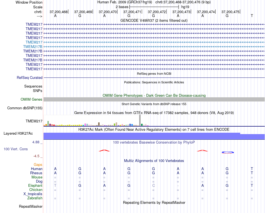Open the OMIM Gene Phenotypes track title
265x213 pixels.
[x=154, y=95]
